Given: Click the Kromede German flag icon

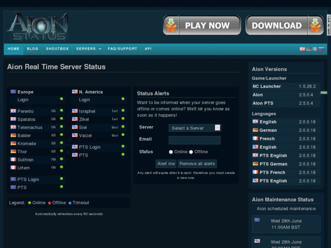Looking at the screenshot, I should (13, 143).
